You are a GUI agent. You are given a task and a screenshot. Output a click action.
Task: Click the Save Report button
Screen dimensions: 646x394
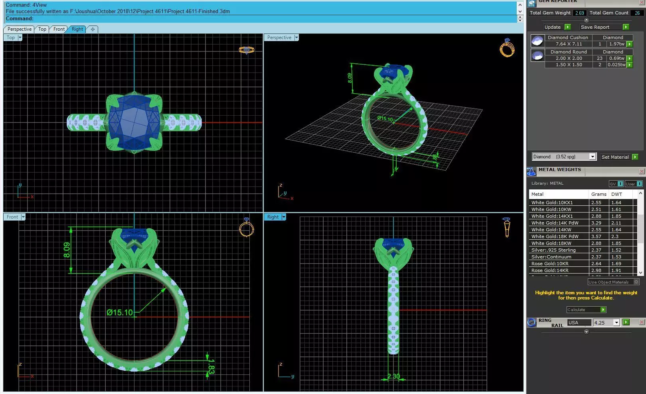pyautogui.click(x=601, y=27)
